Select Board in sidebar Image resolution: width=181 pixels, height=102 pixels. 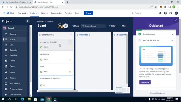point(14,39)
